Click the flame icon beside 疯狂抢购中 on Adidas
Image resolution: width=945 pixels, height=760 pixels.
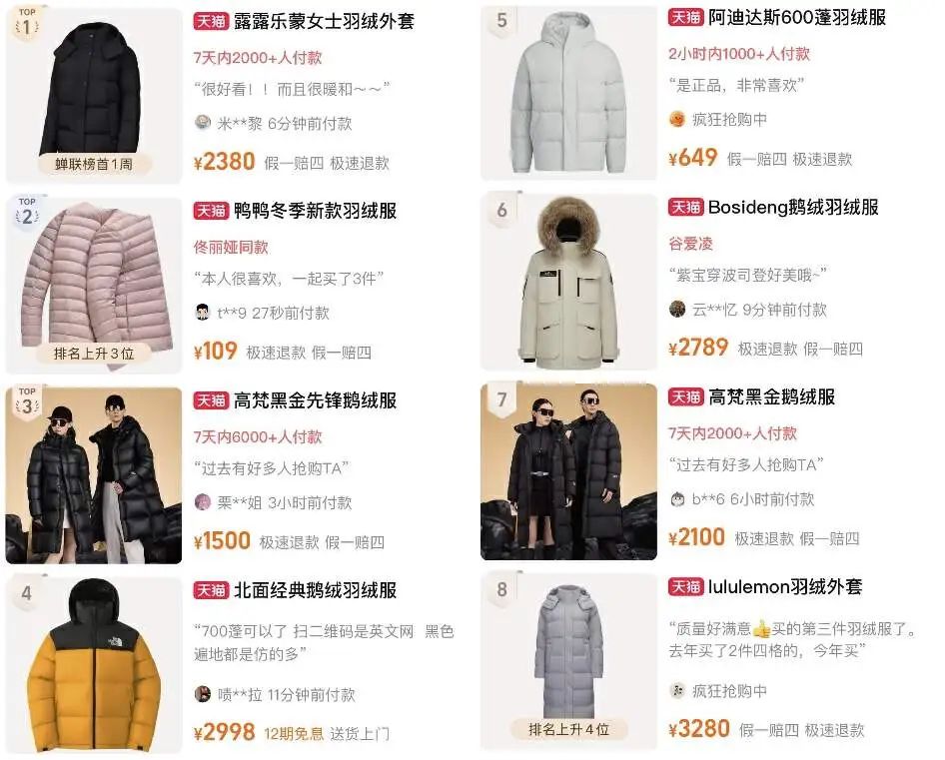tap(677, 119)
